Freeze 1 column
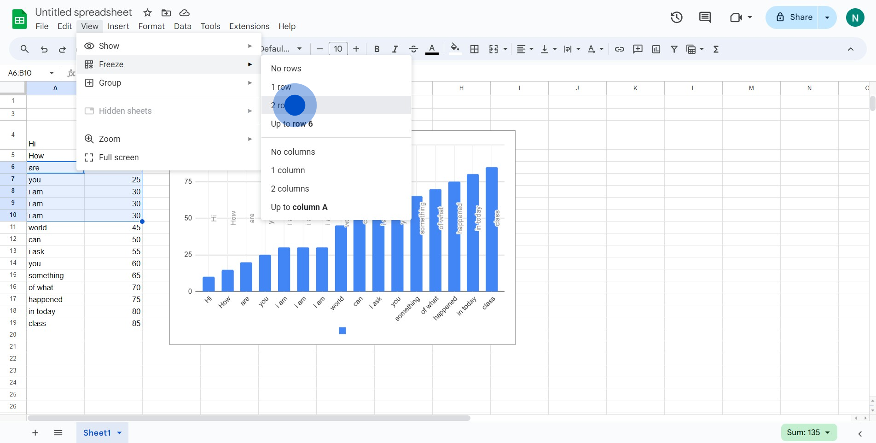The height and width of the screenshot is (443, 876). 336,170
